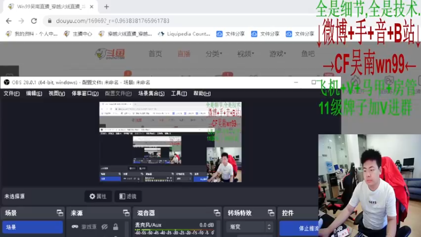Open the Liquipedia Count bookmark
Screen dimensions: 421x237
click(184, 34)
